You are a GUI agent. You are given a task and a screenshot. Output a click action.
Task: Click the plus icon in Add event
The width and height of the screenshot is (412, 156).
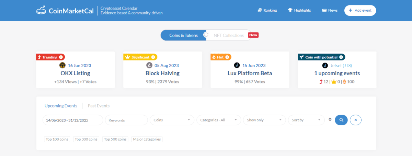(x=351, y=10)
